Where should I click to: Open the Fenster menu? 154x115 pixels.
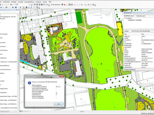[x=45, y=2]
